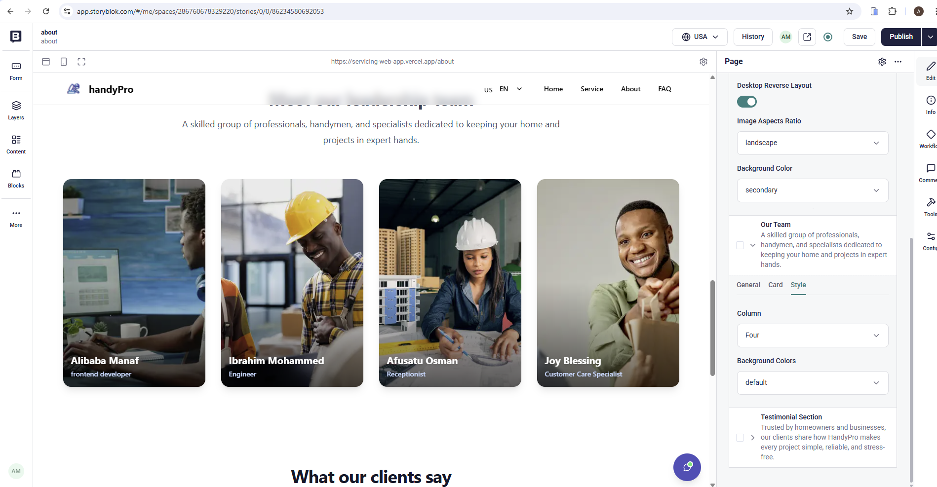Check the Testimonial Section checkbox
This screenshot has width=937, height=487.
coord(740,438)
